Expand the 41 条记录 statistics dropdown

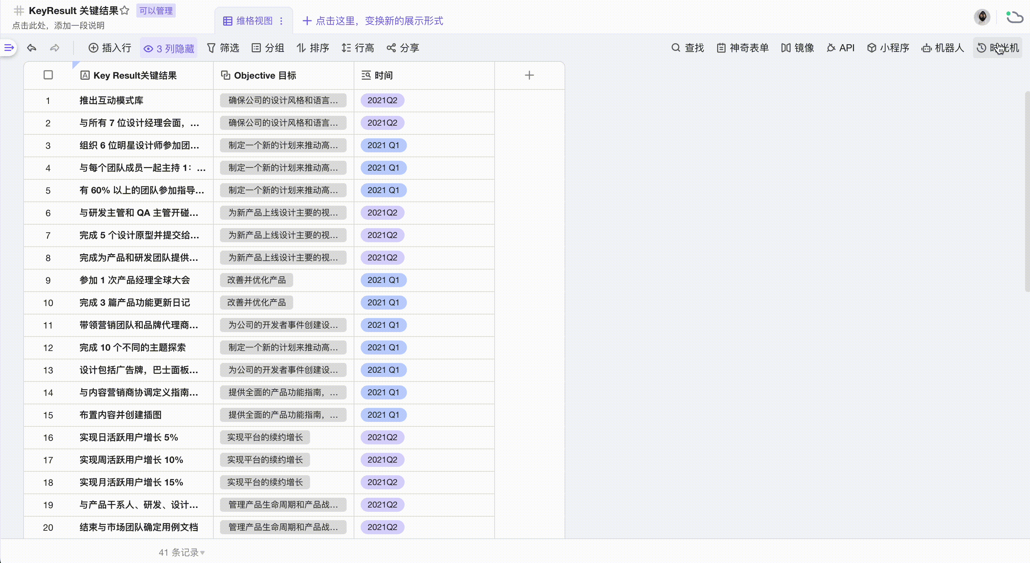[182, 552]
